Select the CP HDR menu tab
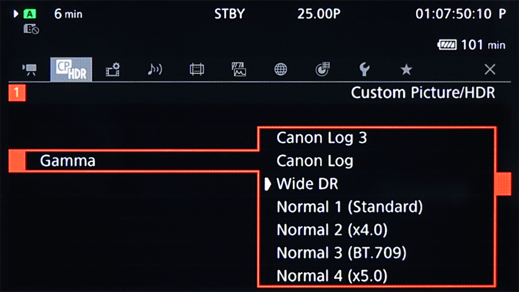519x292 pixels. [x=71, y=69]
